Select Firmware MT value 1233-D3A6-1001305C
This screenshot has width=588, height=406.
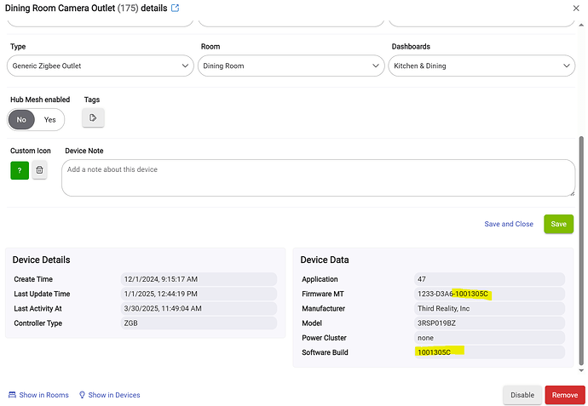point(489,294)
